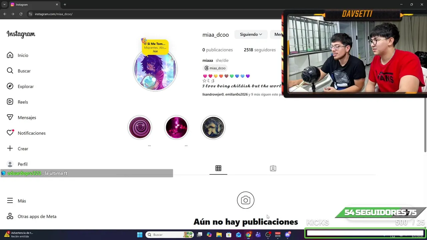Click Task View icon in taskbar

[x=199, y=235]
